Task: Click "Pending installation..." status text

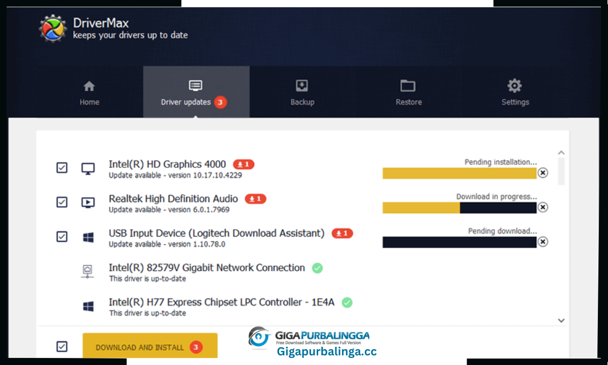Action: pos(501,162)
